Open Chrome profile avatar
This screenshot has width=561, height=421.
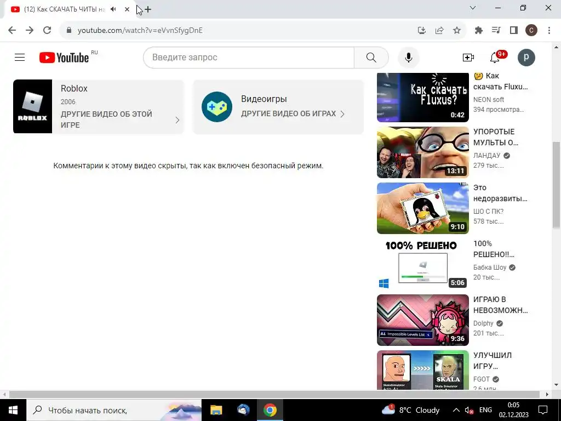coord(531,31)
